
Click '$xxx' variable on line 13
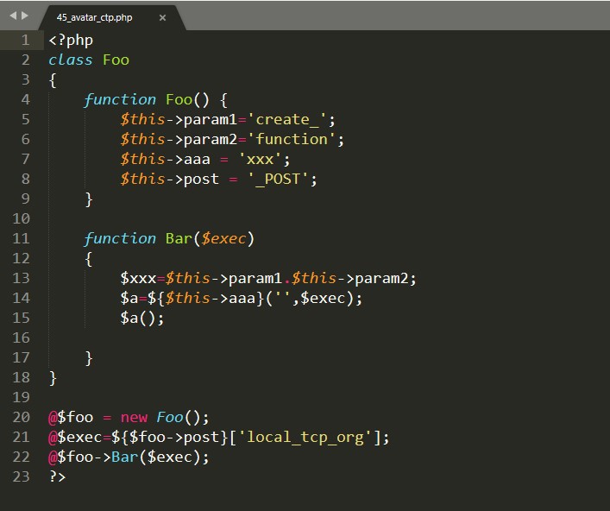138,278
